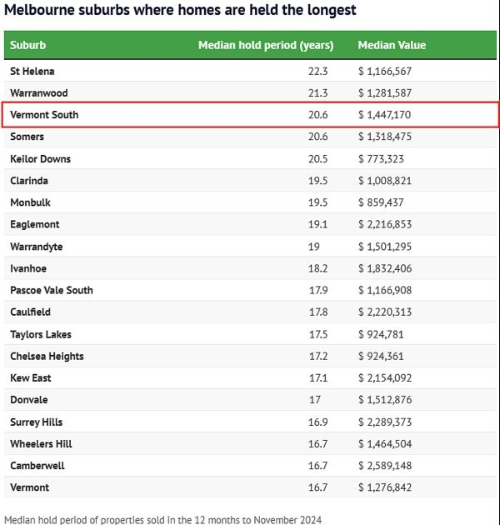Screen dimensions: 500x525
Task: Click the footnote about median hold period
Action: (x=162, y=519)
